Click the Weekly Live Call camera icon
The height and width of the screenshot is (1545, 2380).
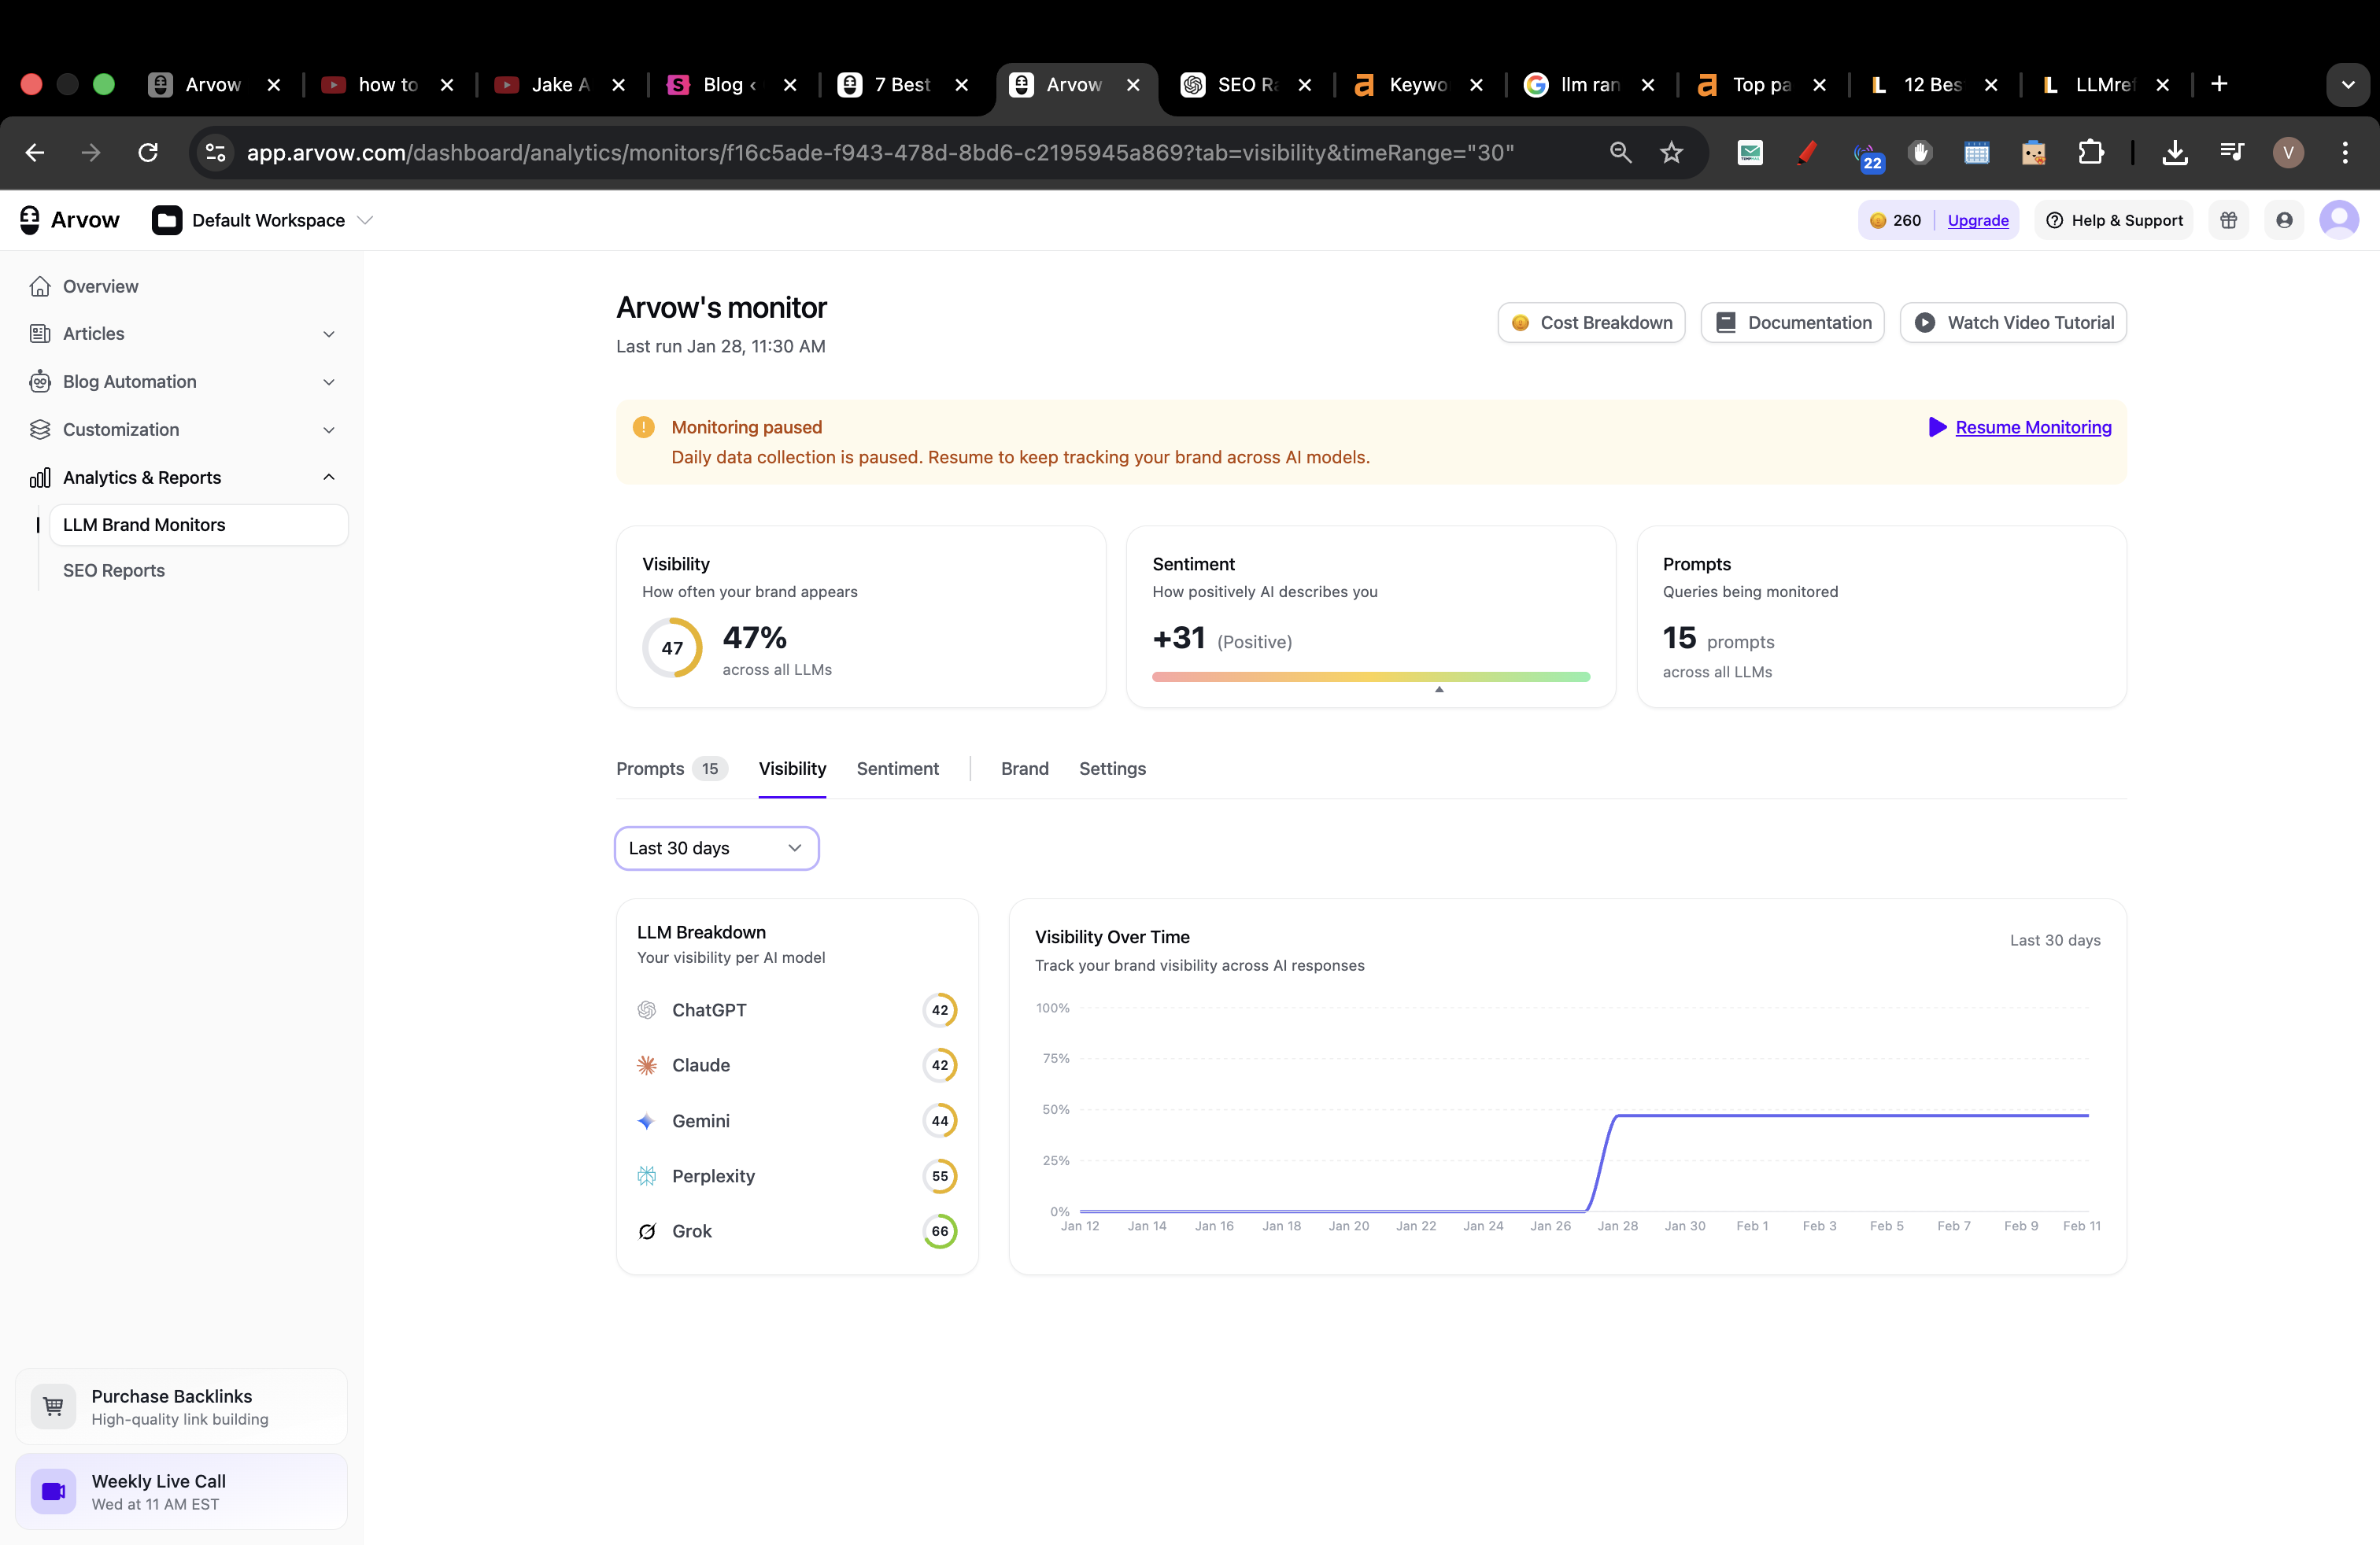(x=54, y=1491)
